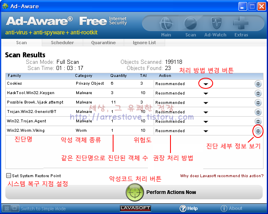Open action dropdown for Cookies
Viewport: 268px width, 214px height.
click(206, 84)
